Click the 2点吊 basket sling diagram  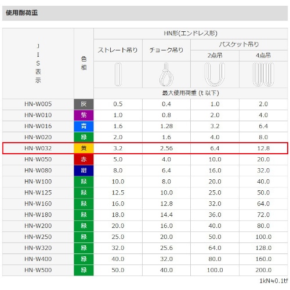pos(215,74)
